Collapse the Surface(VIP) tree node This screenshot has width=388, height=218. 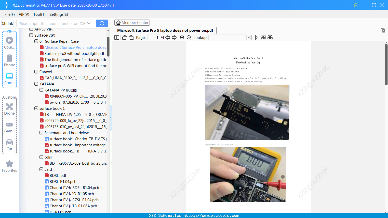click(x=31, y=35)
